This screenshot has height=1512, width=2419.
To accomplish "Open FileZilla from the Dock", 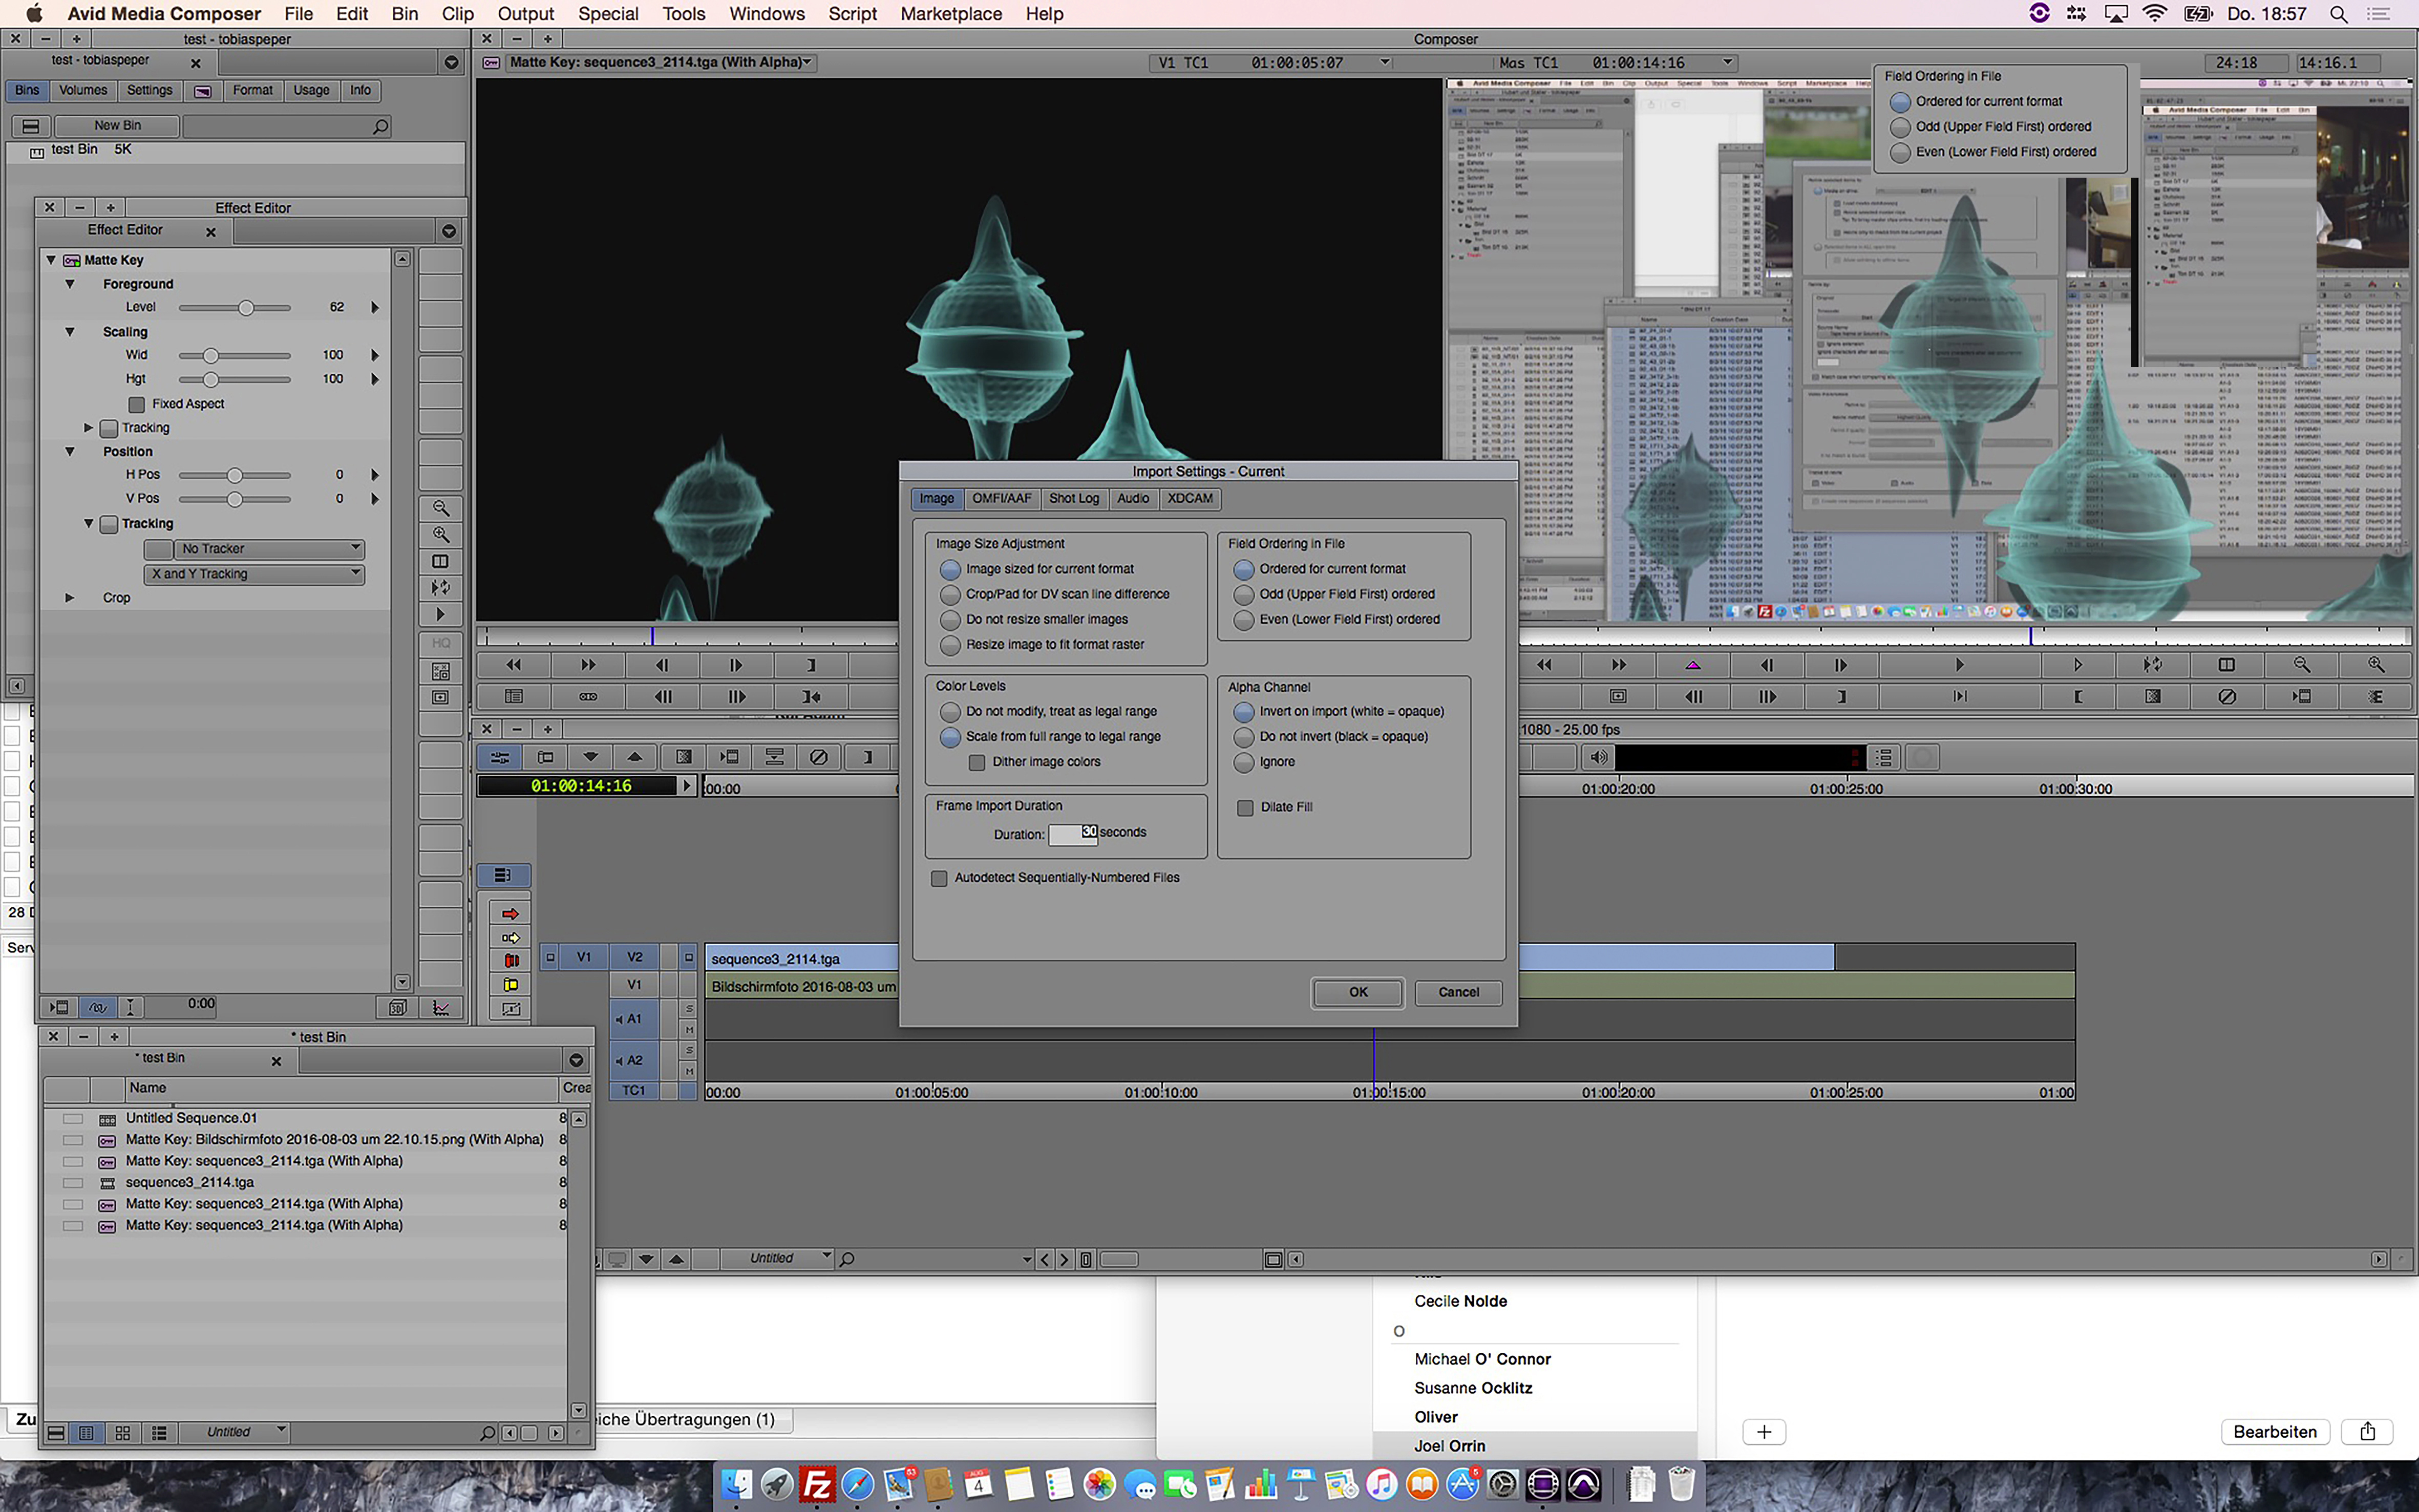I will click(817, 1484).
